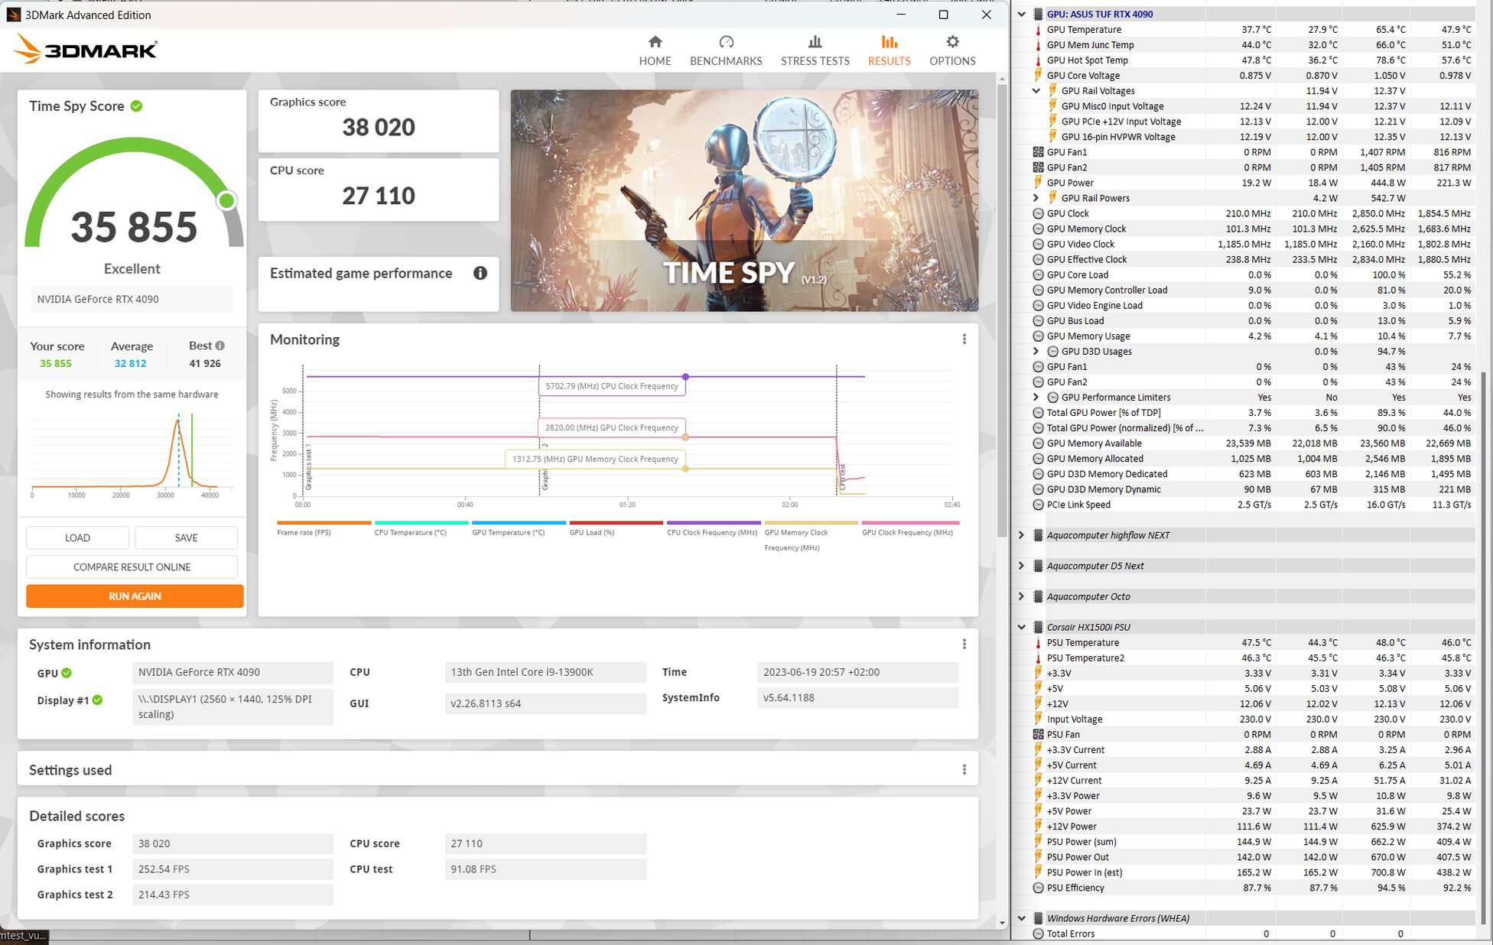Switch to the Results tab

click(889, 50)
